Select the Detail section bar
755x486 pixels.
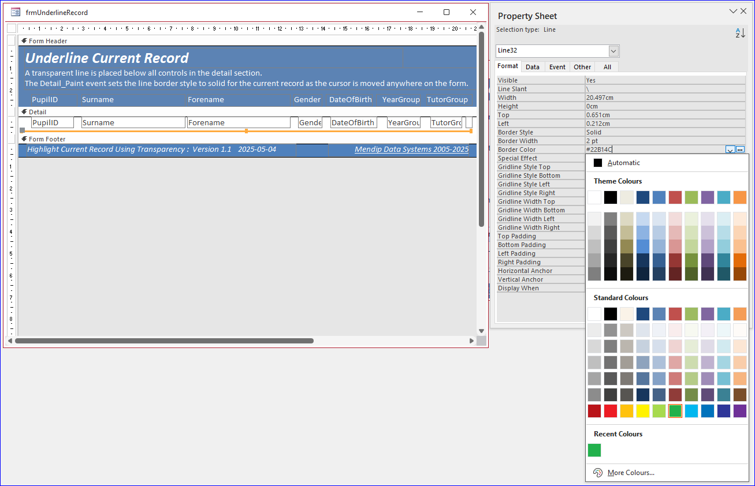click(x=247, y=112)
